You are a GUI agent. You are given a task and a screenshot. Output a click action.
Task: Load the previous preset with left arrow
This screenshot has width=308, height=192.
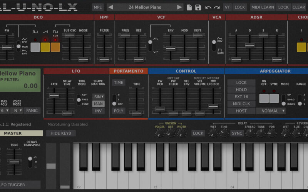(x=110, y=7)
